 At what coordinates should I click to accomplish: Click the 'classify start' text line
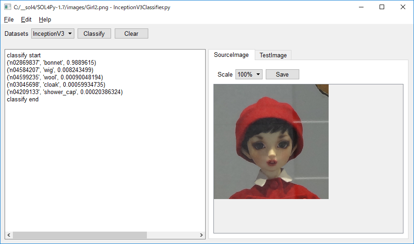tap(24, 55)
